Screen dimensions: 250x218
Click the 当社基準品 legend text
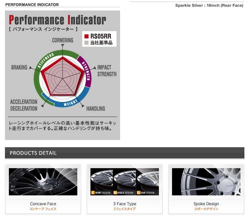[x=101, y=43]
